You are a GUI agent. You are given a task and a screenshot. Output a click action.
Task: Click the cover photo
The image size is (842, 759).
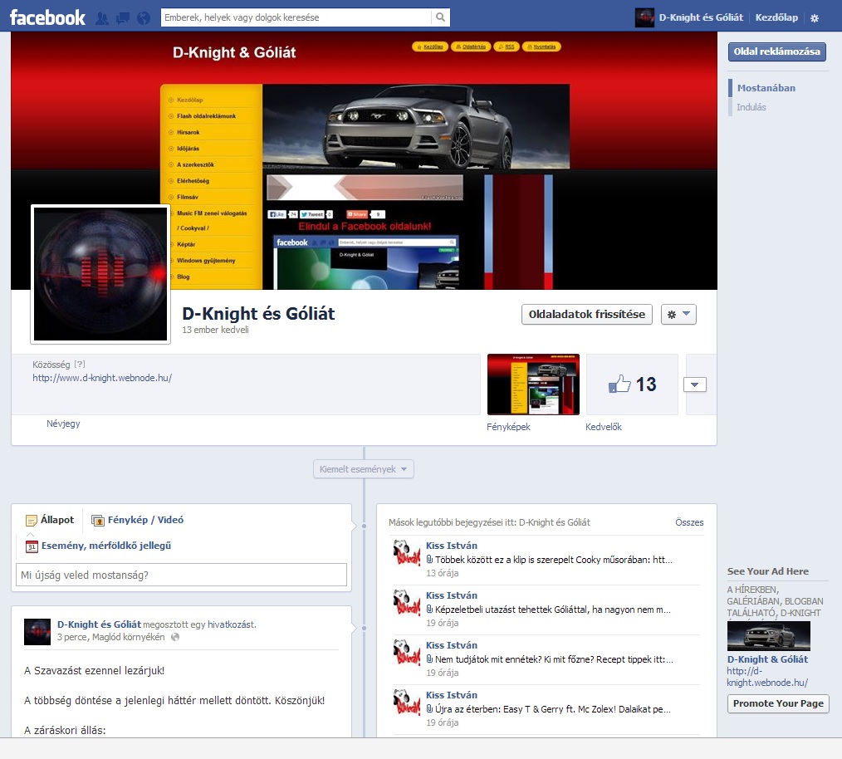(364, 160)
